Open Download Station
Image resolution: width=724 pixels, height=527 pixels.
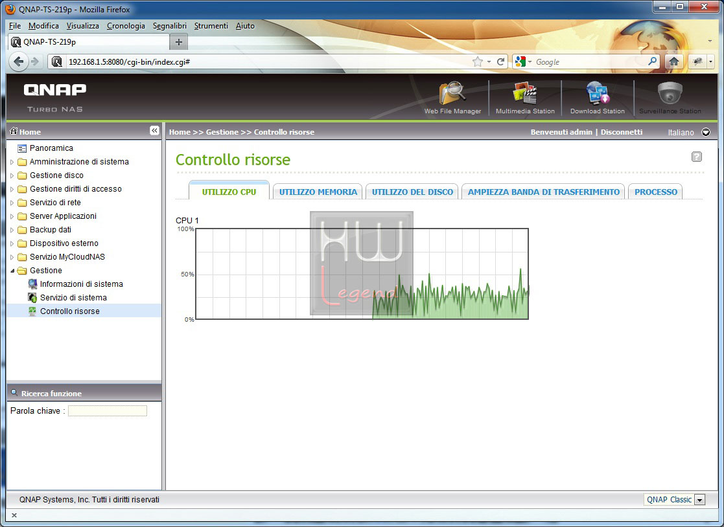[598, 97]
